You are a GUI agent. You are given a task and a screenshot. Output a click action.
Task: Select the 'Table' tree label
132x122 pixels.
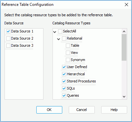tap(75, 45)
